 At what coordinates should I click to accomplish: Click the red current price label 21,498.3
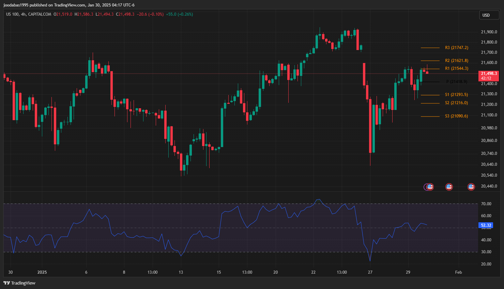489,74
